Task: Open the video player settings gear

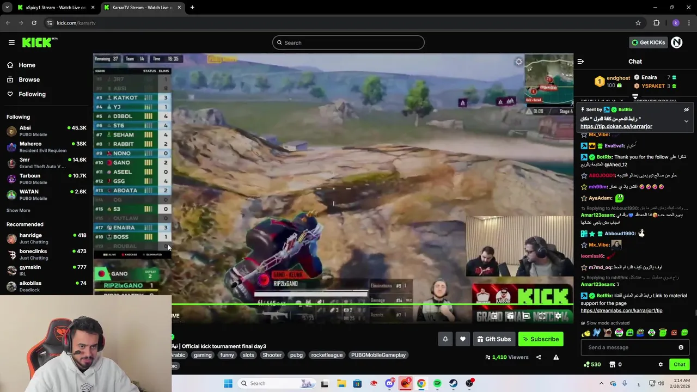Action: pos(558,316)
